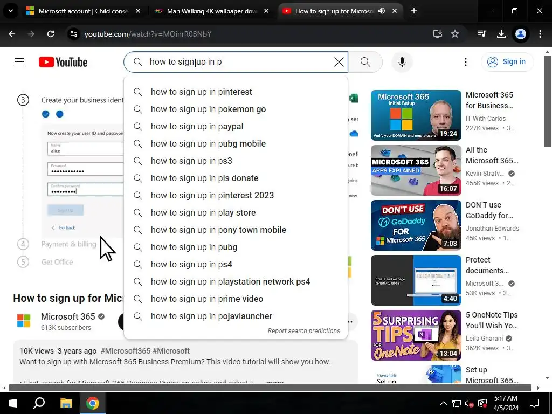Open Microsoft 365 Initial Setup video thumbnail
The height and width of the screenshot is (414, 552).
click(416, 115)
